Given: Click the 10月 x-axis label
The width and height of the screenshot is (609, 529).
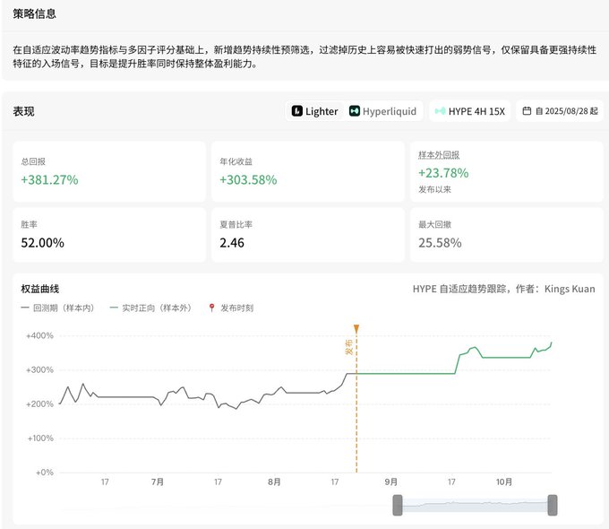Looking at the screenshot, I should pyautogui.click(x=503, y=482).
